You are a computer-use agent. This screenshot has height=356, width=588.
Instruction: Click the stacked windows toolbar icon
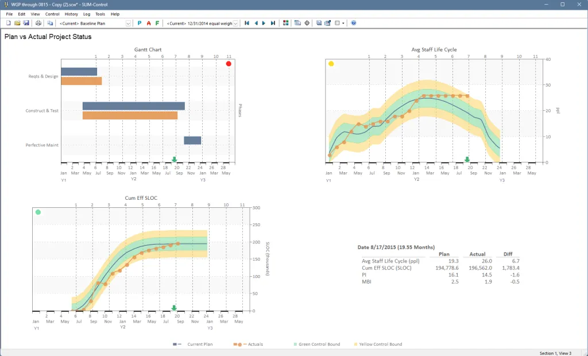coord(298,23)
